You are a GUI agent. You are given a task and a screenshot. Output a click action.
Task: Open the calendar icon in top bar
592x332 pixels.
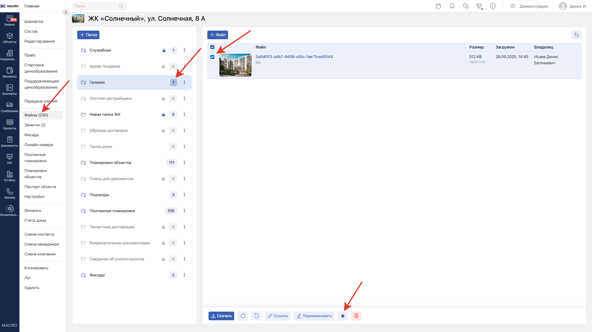click(x=438, y=6)
